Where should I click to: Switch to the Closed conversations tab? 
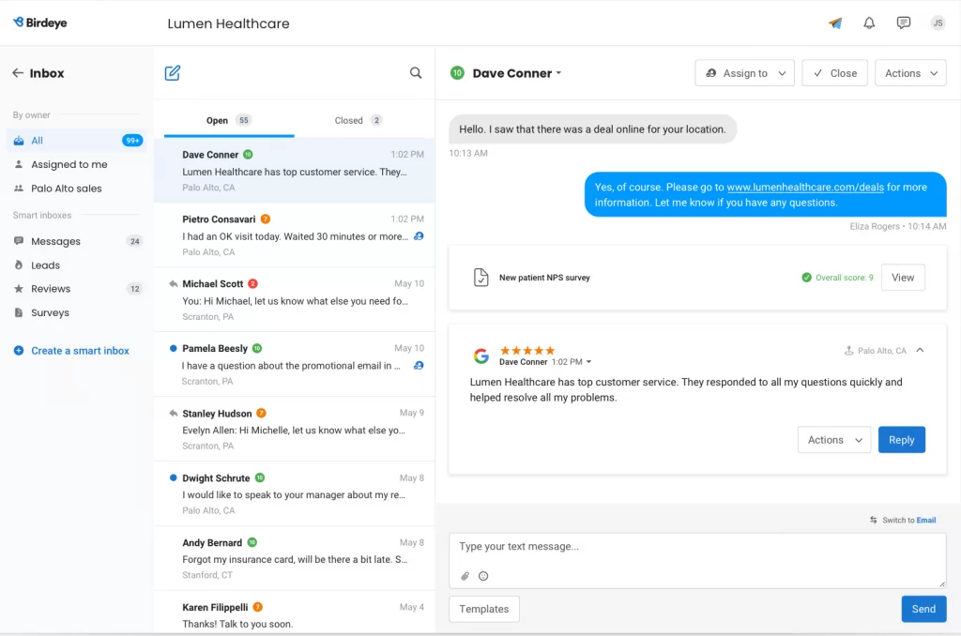coord(358,121)
